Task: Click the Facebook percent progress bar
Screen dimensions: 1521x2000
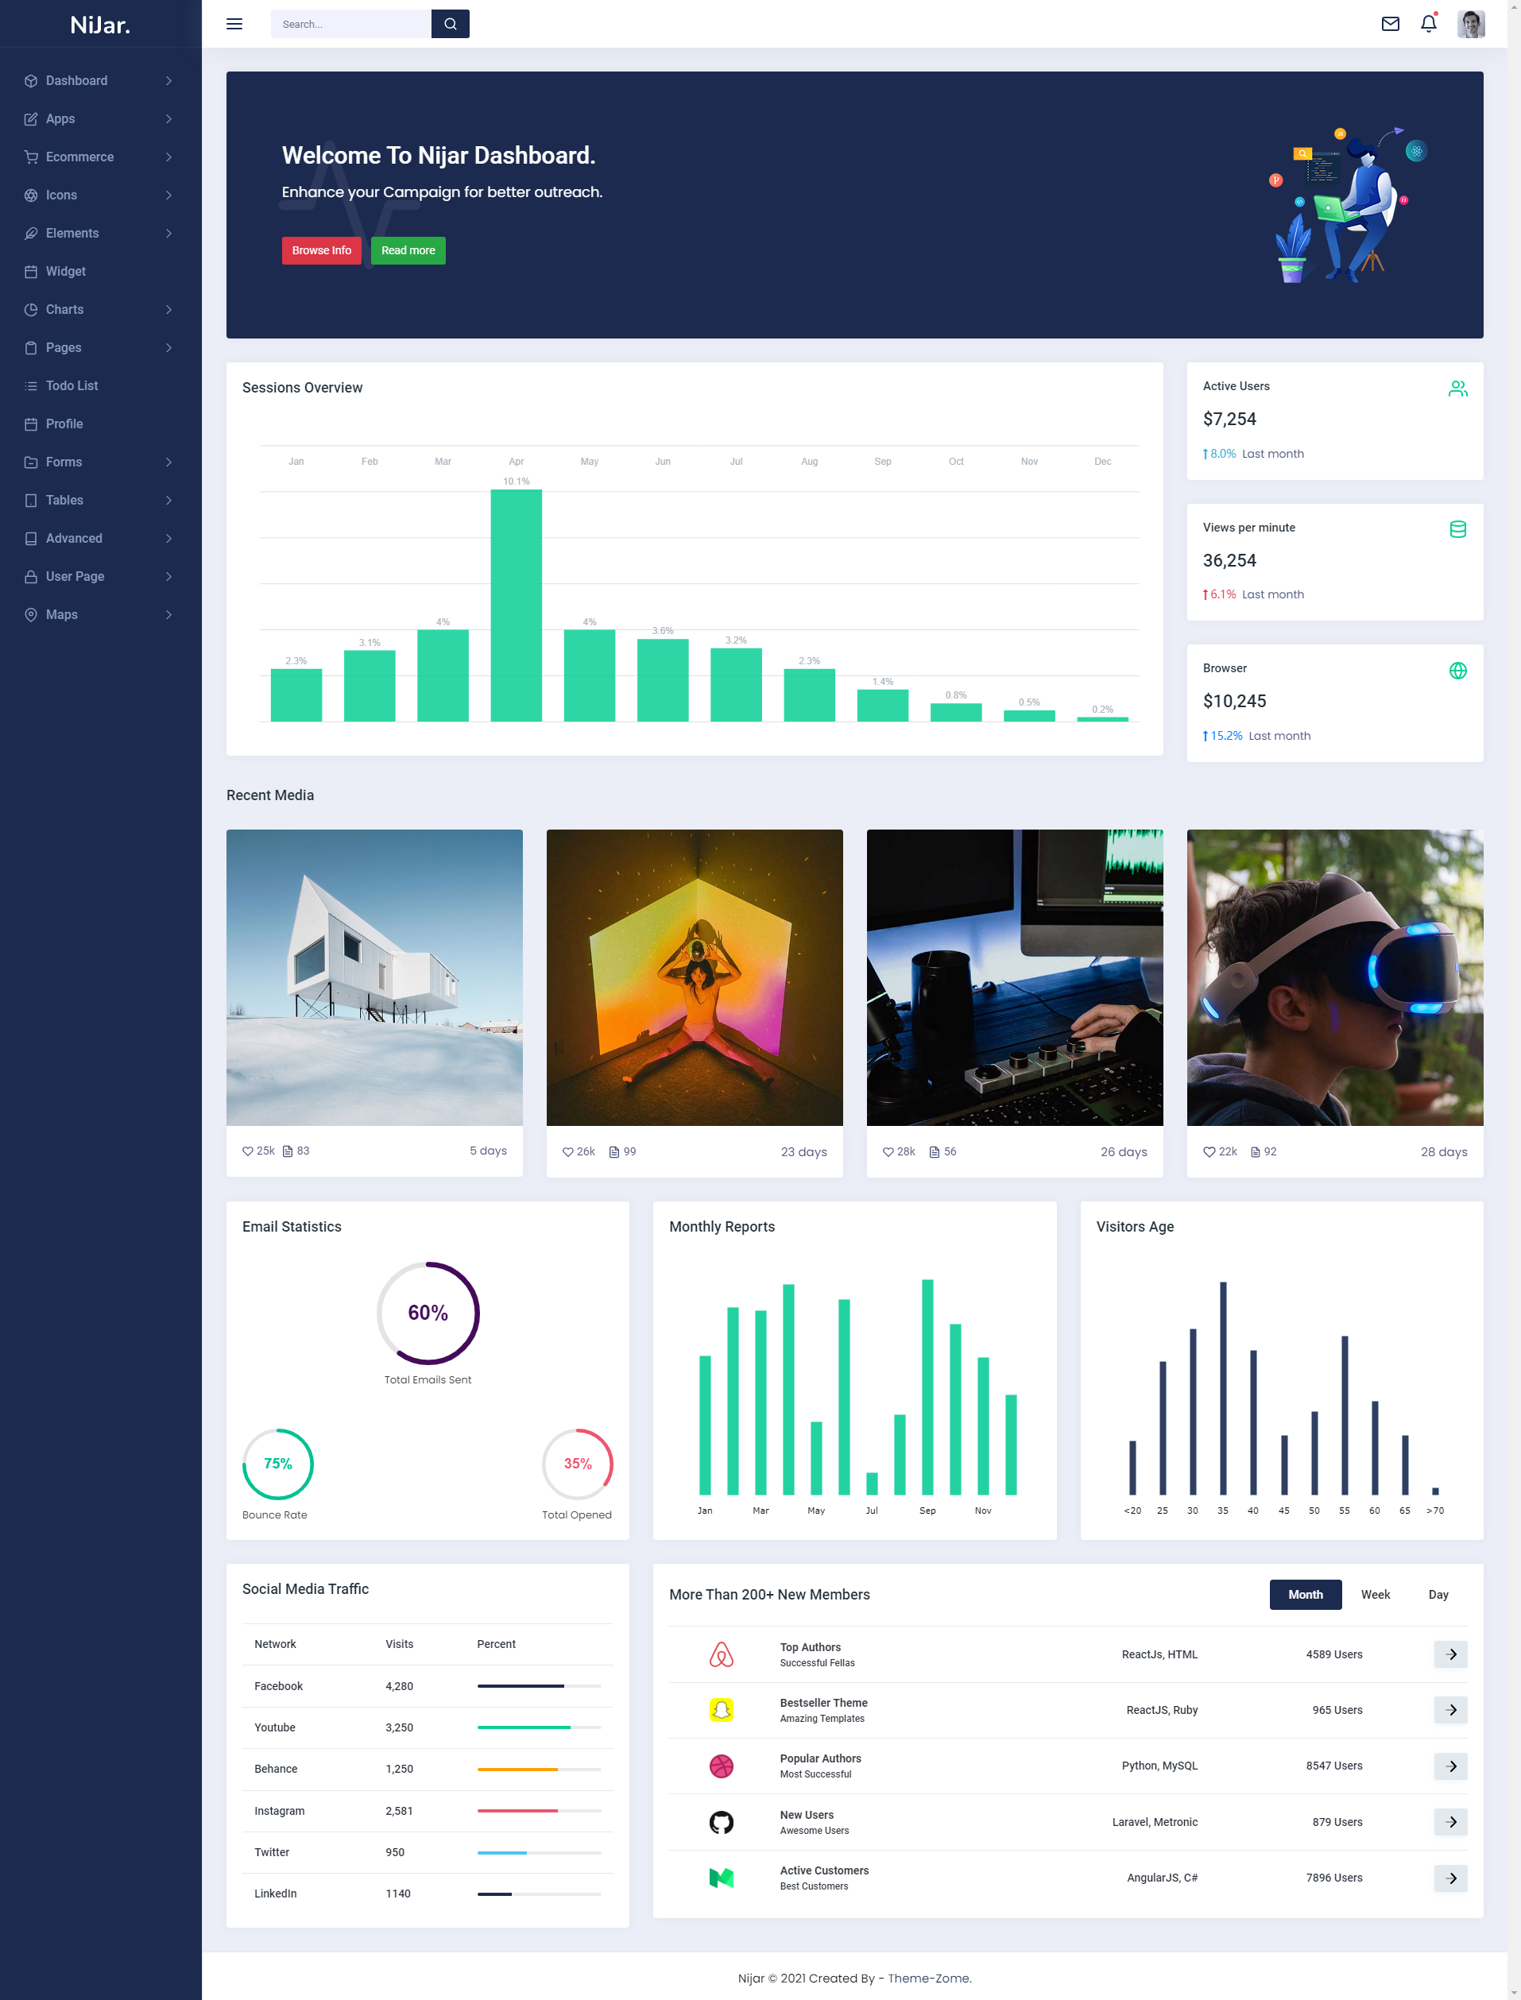Action: pyautogui.click(x=539, y=1686)
